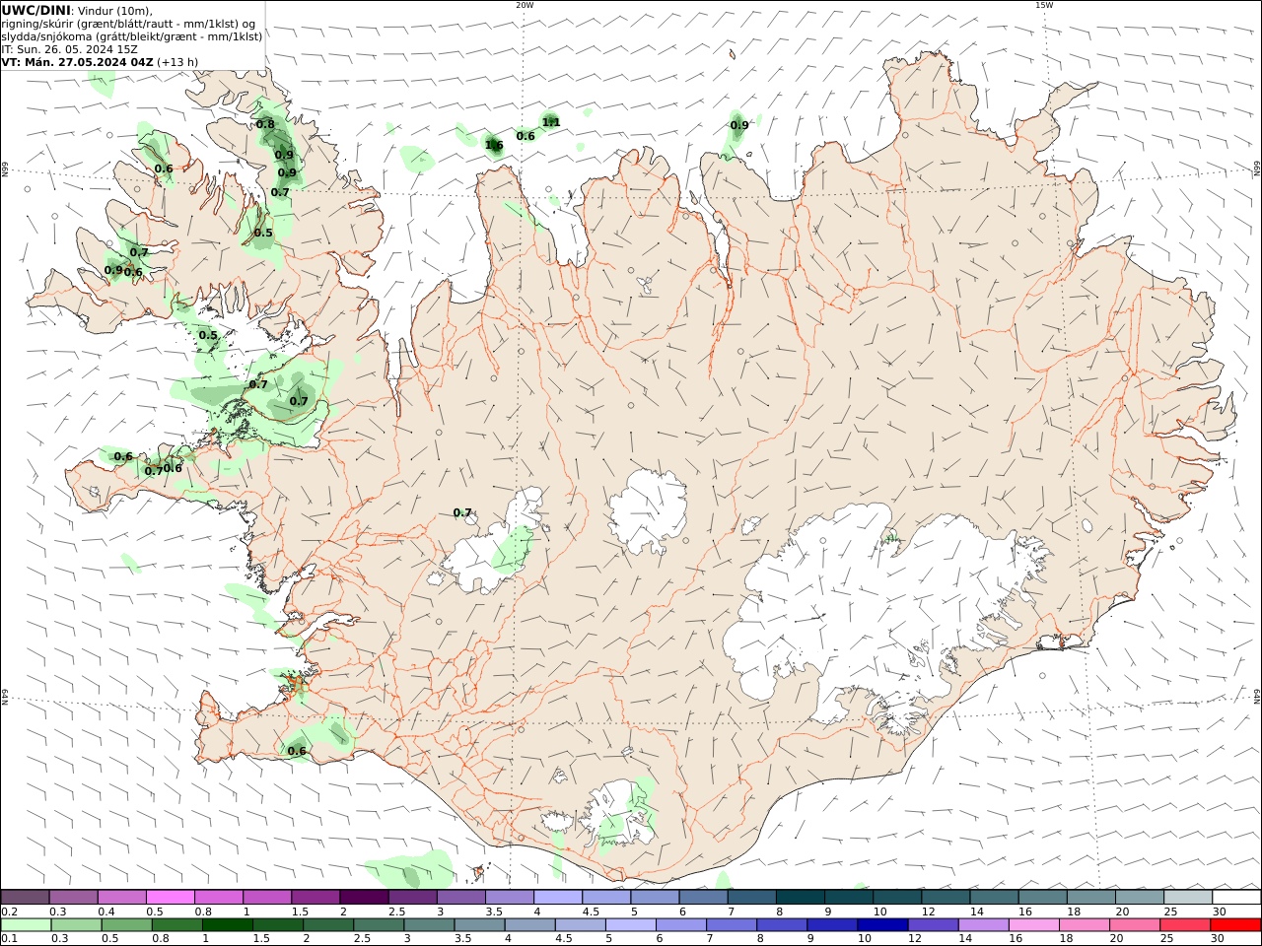Select the 'IT: Sun. 26. 05. 2024 15Z' line
This screenshot has width=1262, height=946.
(69, 49)
